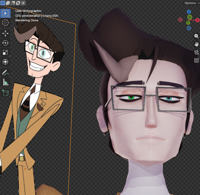This screenshot has height=195, width=200.
Task: Select the Measure tool
Action: 5,82
